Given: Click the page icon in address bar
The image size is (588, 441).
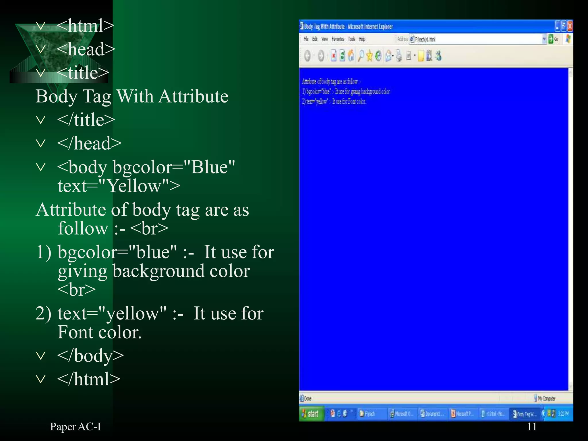Looking at the screenshot, I should point(412,39).
